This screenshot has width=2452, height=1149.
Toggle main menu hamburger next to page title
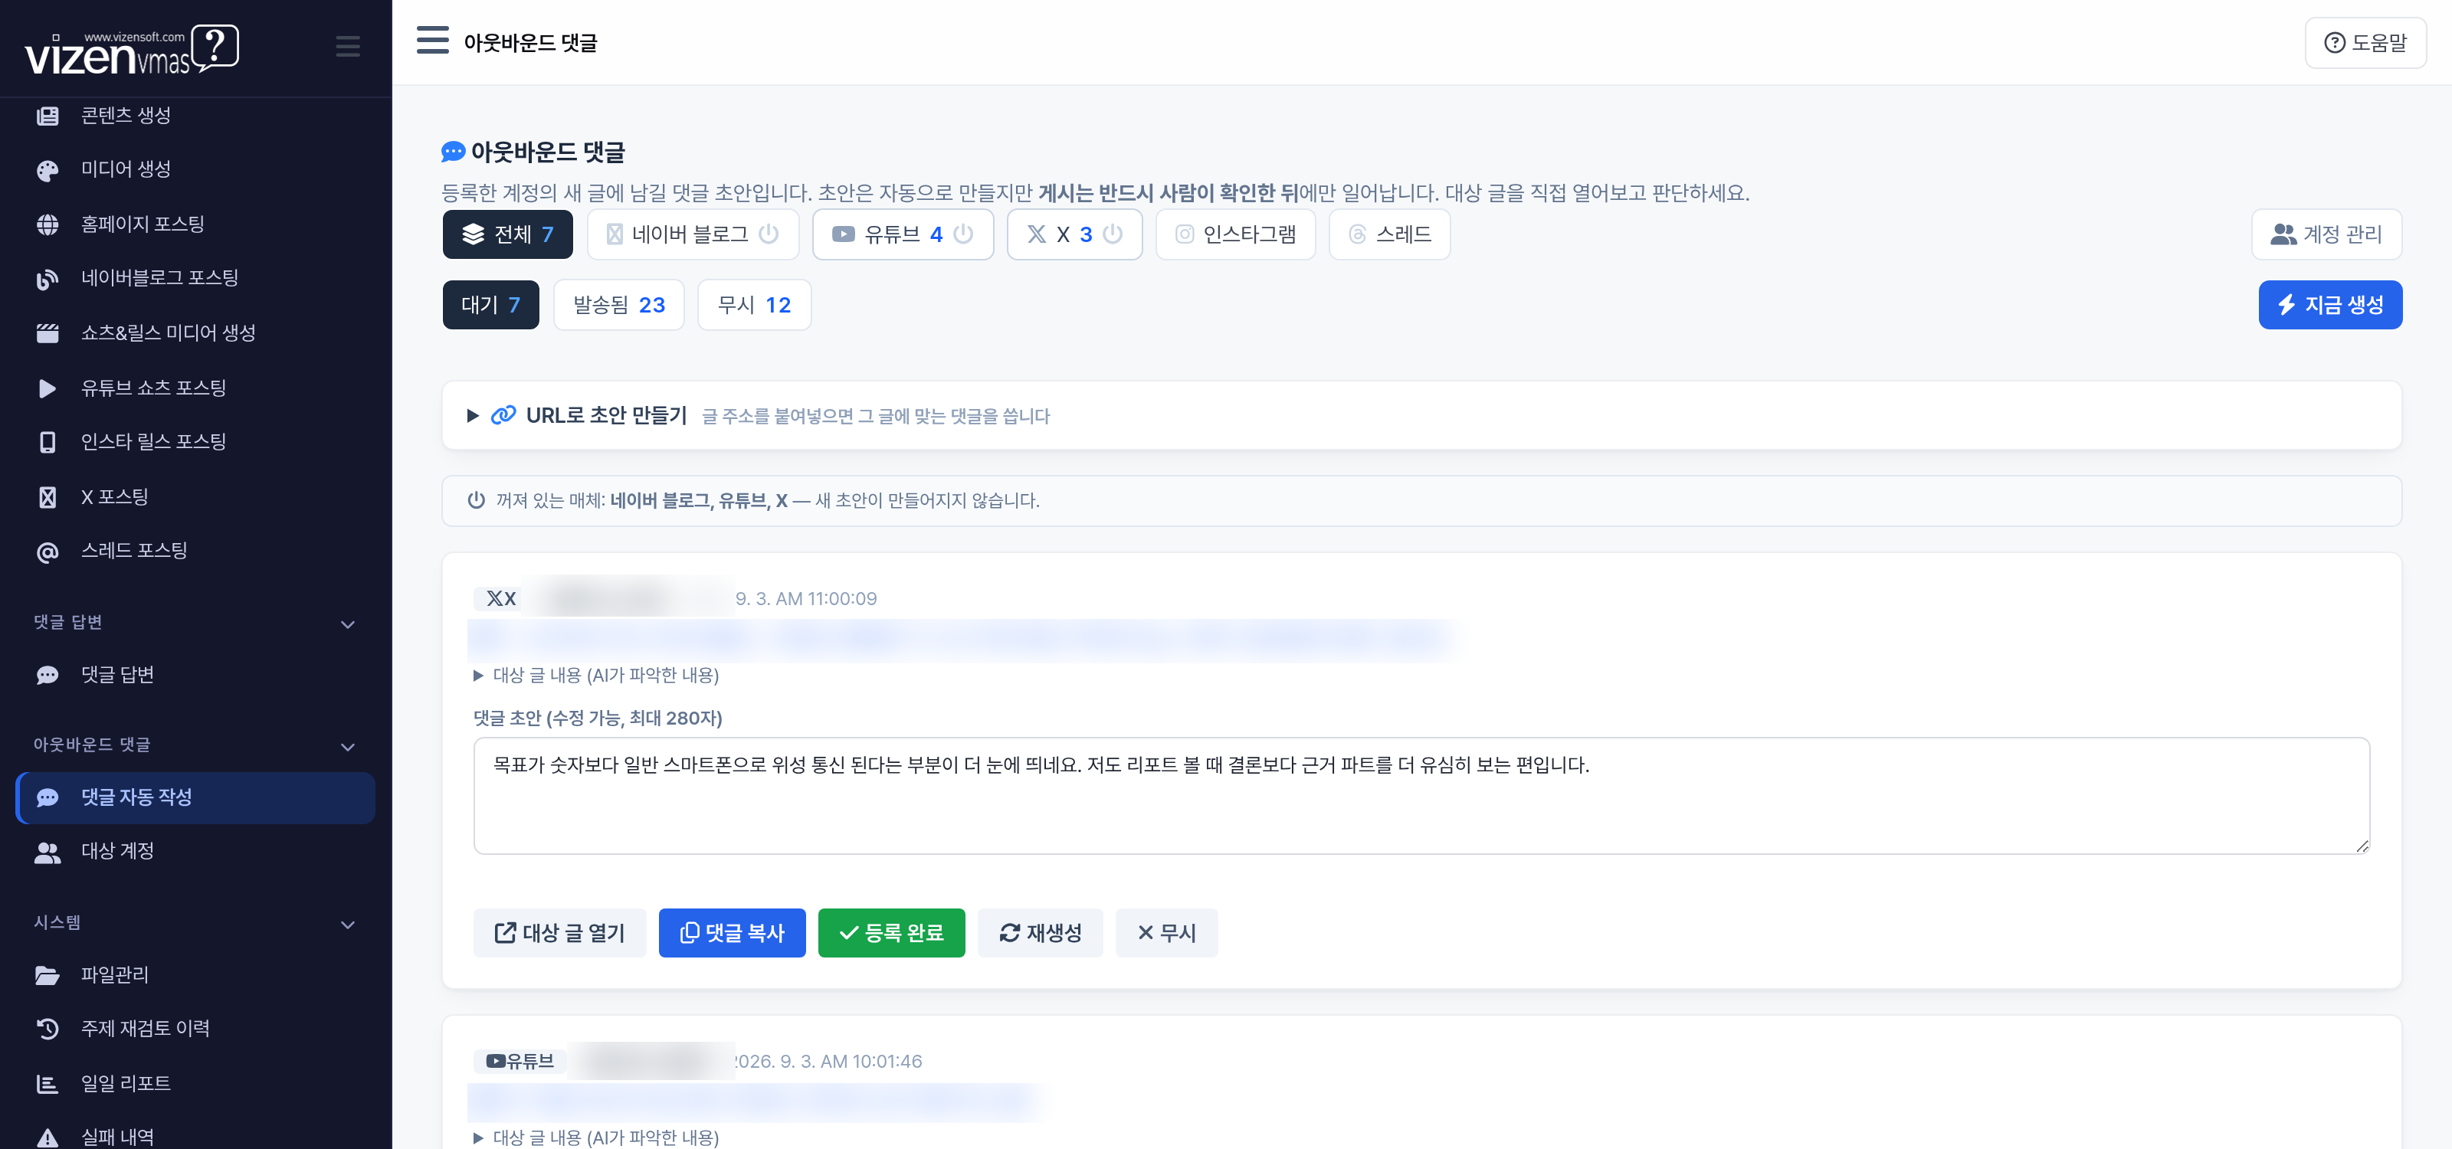tap(432, 40)
